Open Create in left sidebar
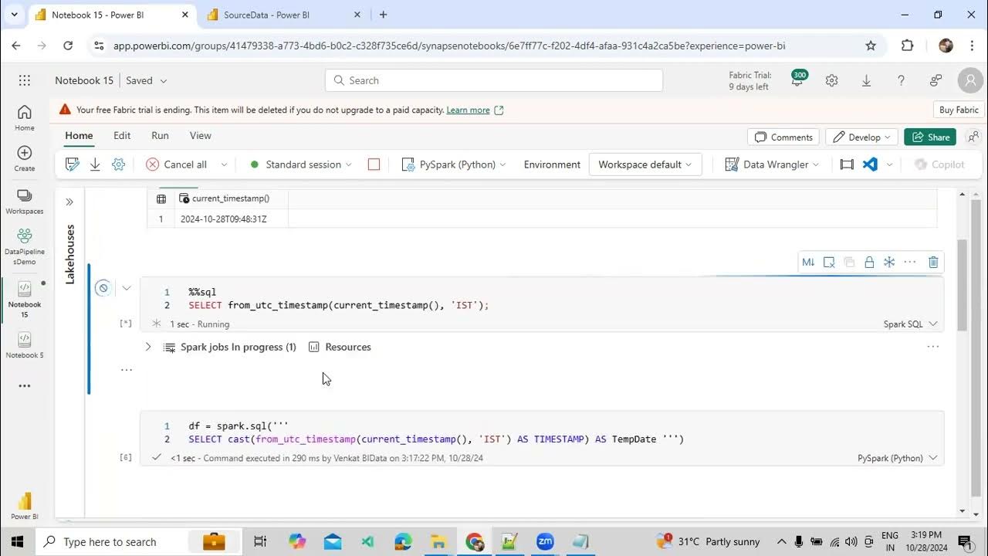This screenshot has width=988, height=556. click(x=25, y=158)
